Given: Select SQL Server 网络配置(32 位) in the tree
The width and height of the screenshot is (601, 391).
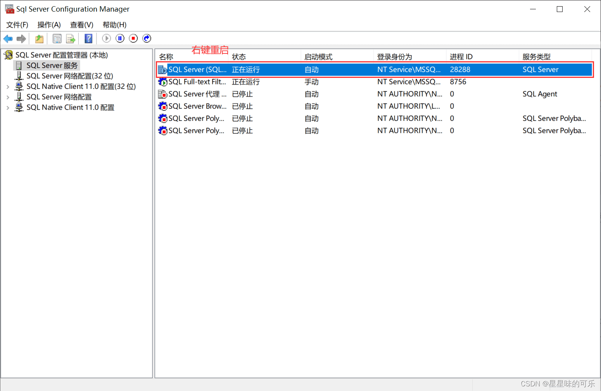Looking at the screenshot, I should [70, 76].
